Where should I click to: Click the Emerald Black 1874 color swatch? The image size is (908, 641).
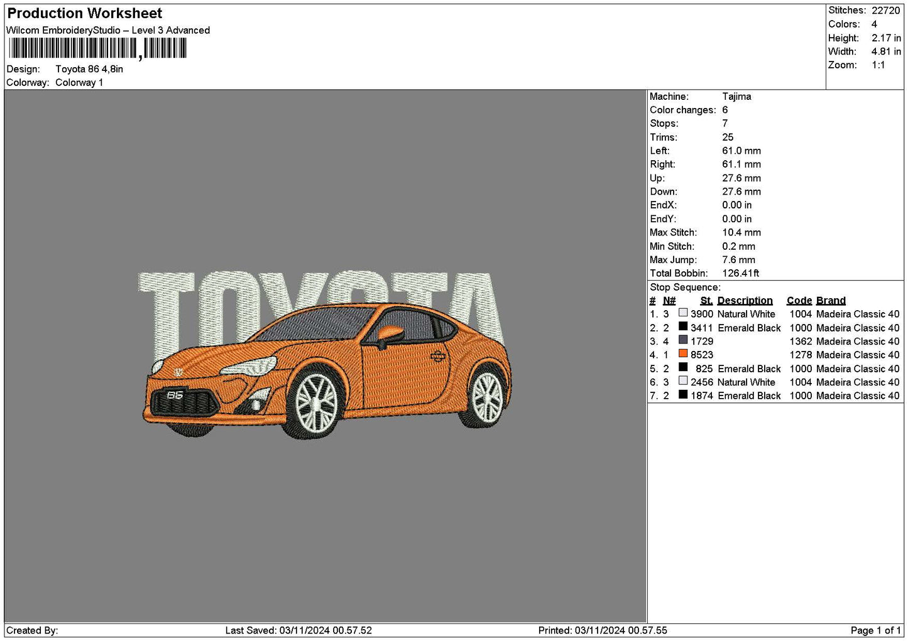[683, 394]
